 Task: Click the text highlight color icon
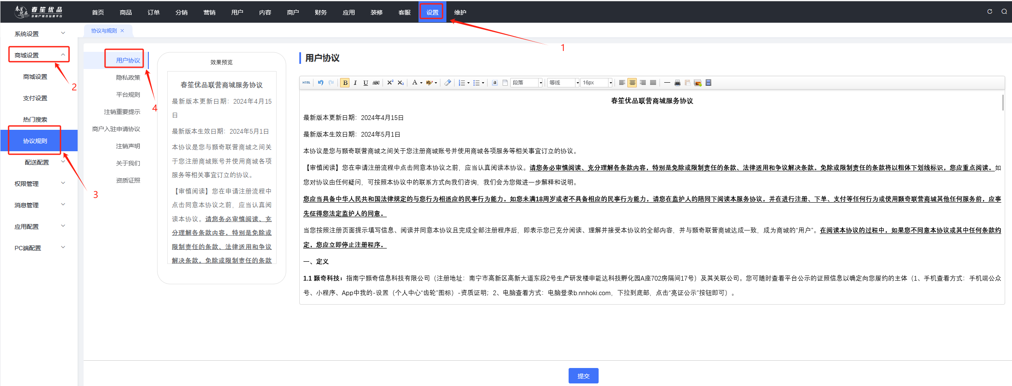[x=429, y=83]
